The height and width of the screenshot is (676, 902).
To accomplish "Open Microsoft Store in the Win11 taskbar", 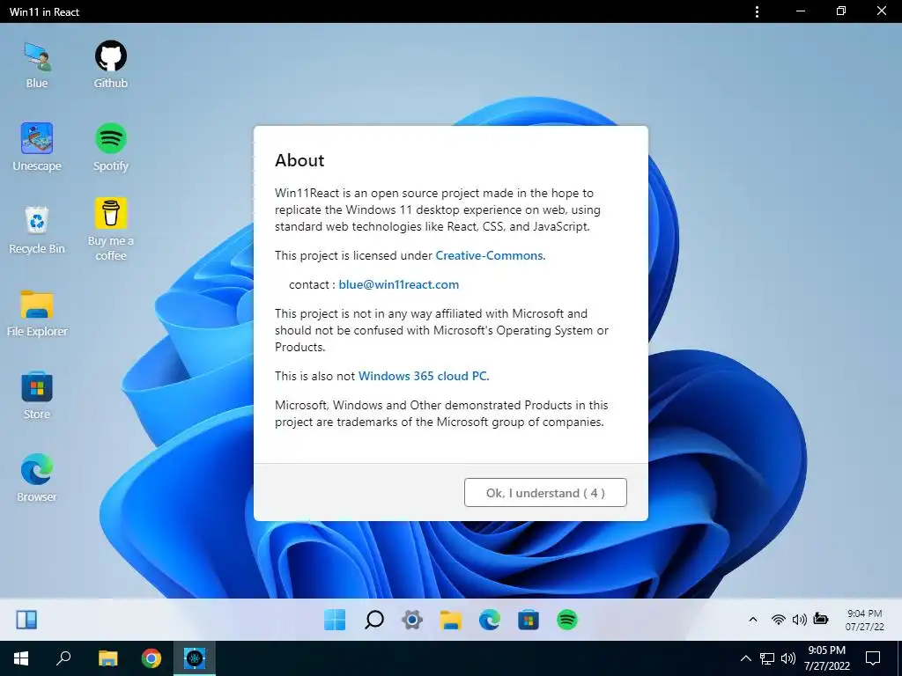I will click(x=529, y=620).
